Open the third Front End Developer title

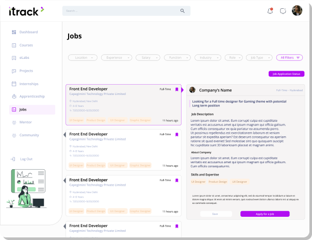88,180
